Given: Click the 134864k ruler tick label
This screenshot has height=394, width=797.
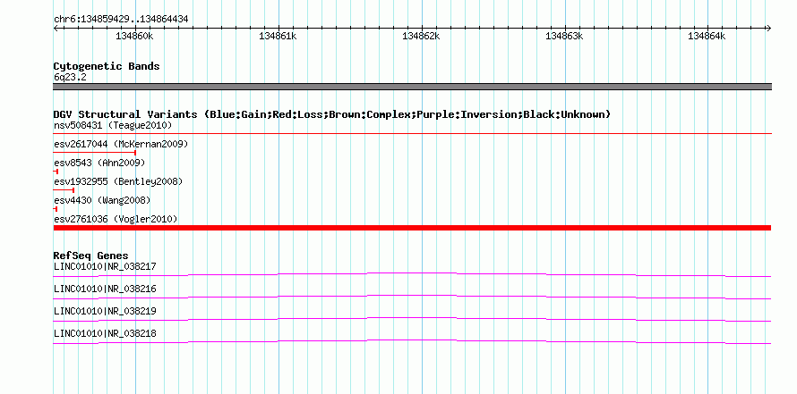Looking at the screenshot, I should [x=707, y=36].
